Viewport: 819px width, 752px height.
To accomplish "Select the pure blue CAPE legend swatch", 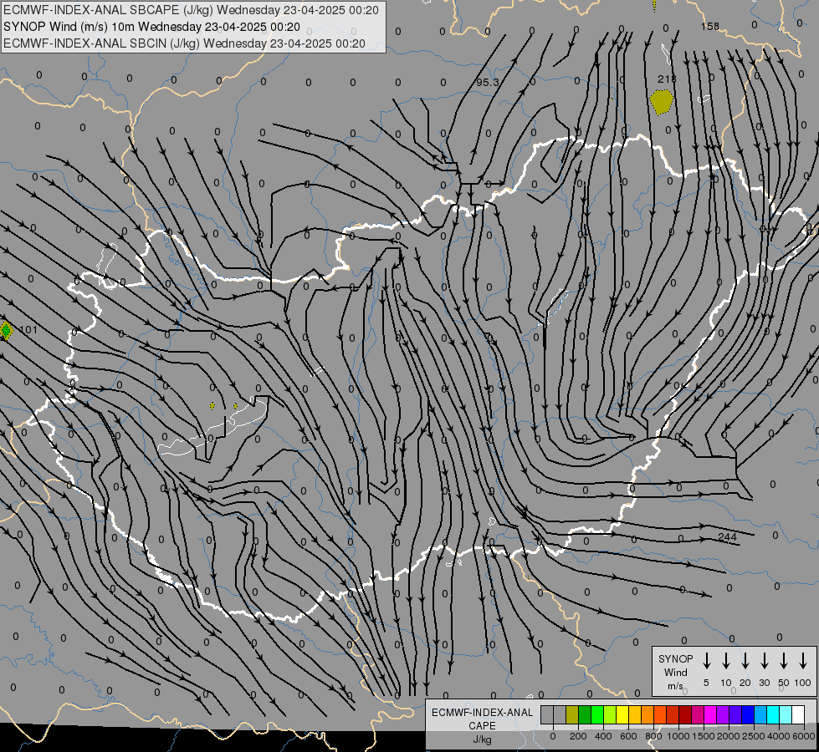I will tap(749, 714).
